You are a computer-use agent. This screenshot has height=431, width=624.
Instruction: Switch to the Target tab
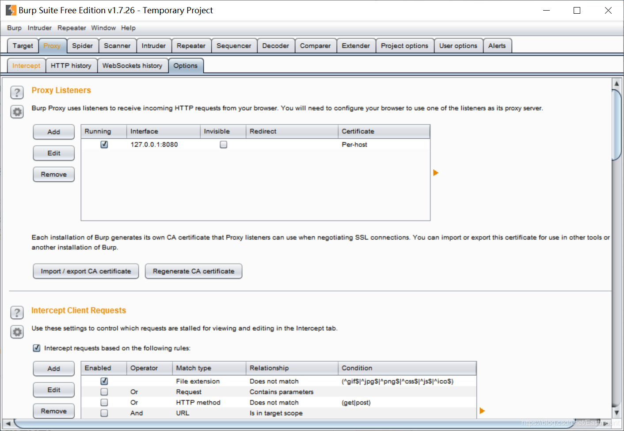[x=23, y=46]
